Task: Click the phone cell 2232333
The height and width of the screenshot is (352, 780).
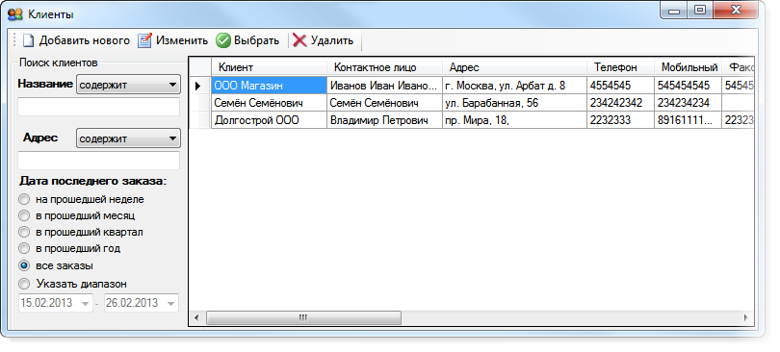Action: click(x=620, y=120)
